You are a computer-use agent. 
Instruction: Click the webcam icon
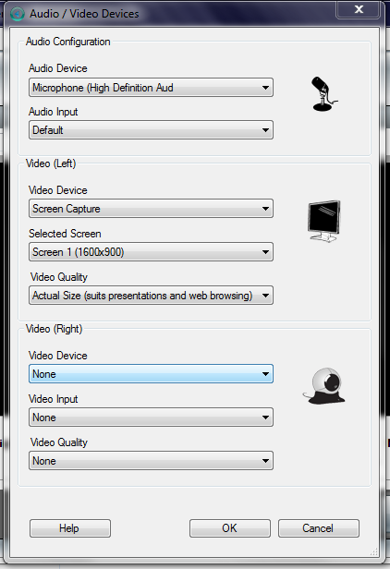tap(323, 386)
